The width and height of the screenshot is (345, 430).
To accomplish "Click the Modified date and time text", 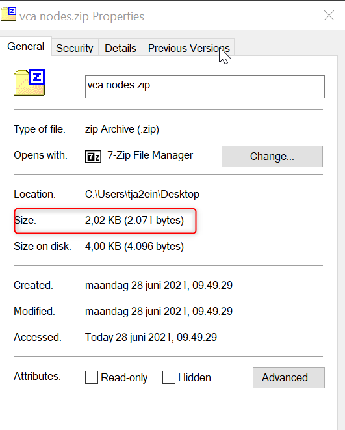I will click(x=159, y=312).
